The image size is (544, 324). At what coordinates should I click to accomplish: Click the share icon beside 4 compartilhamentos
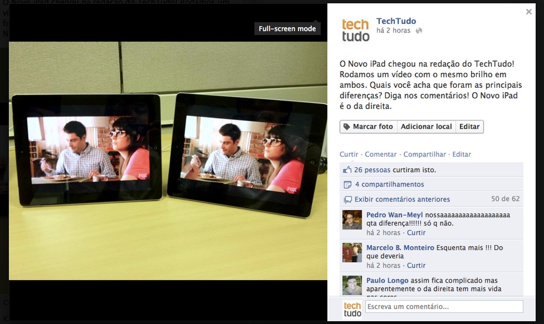(x=348, y=184)
